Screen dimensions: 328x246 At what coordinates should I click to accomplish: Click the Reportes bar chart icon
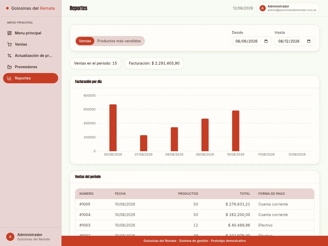pos(9,78)
